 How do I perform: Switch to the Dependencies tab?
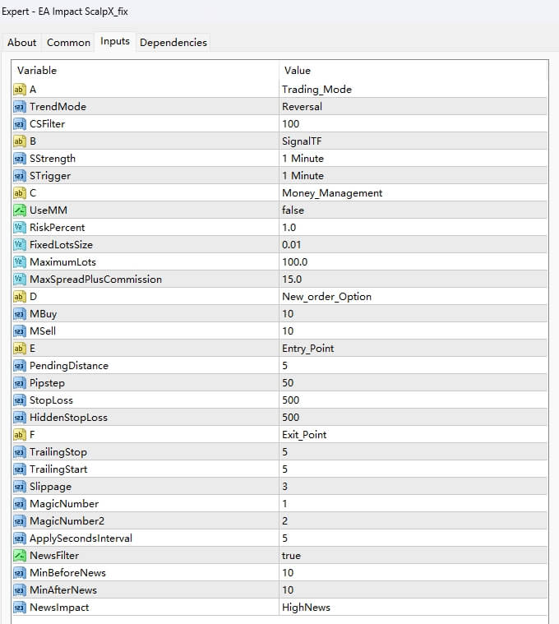pos(173,42)
